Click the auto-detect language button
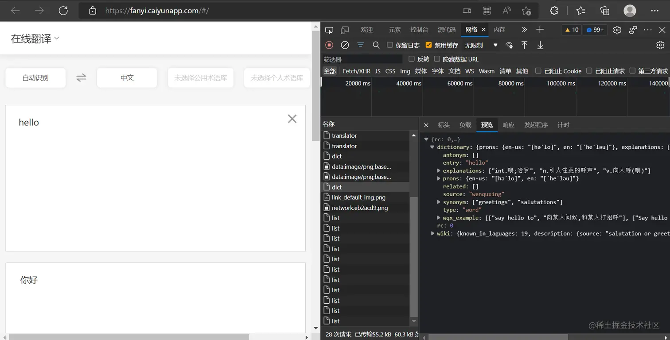This screenshot has height=340, width=670. pyautogui.click(x=35, y=78)
